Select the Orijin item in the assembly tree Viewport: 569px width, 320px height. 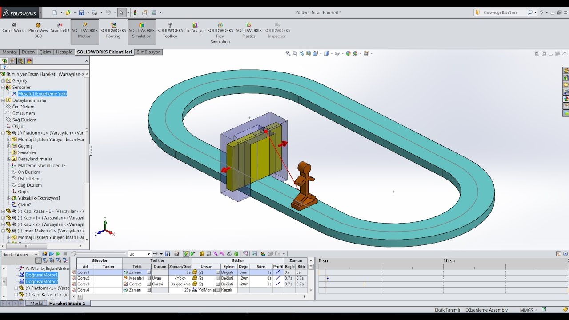pos(17,127)
